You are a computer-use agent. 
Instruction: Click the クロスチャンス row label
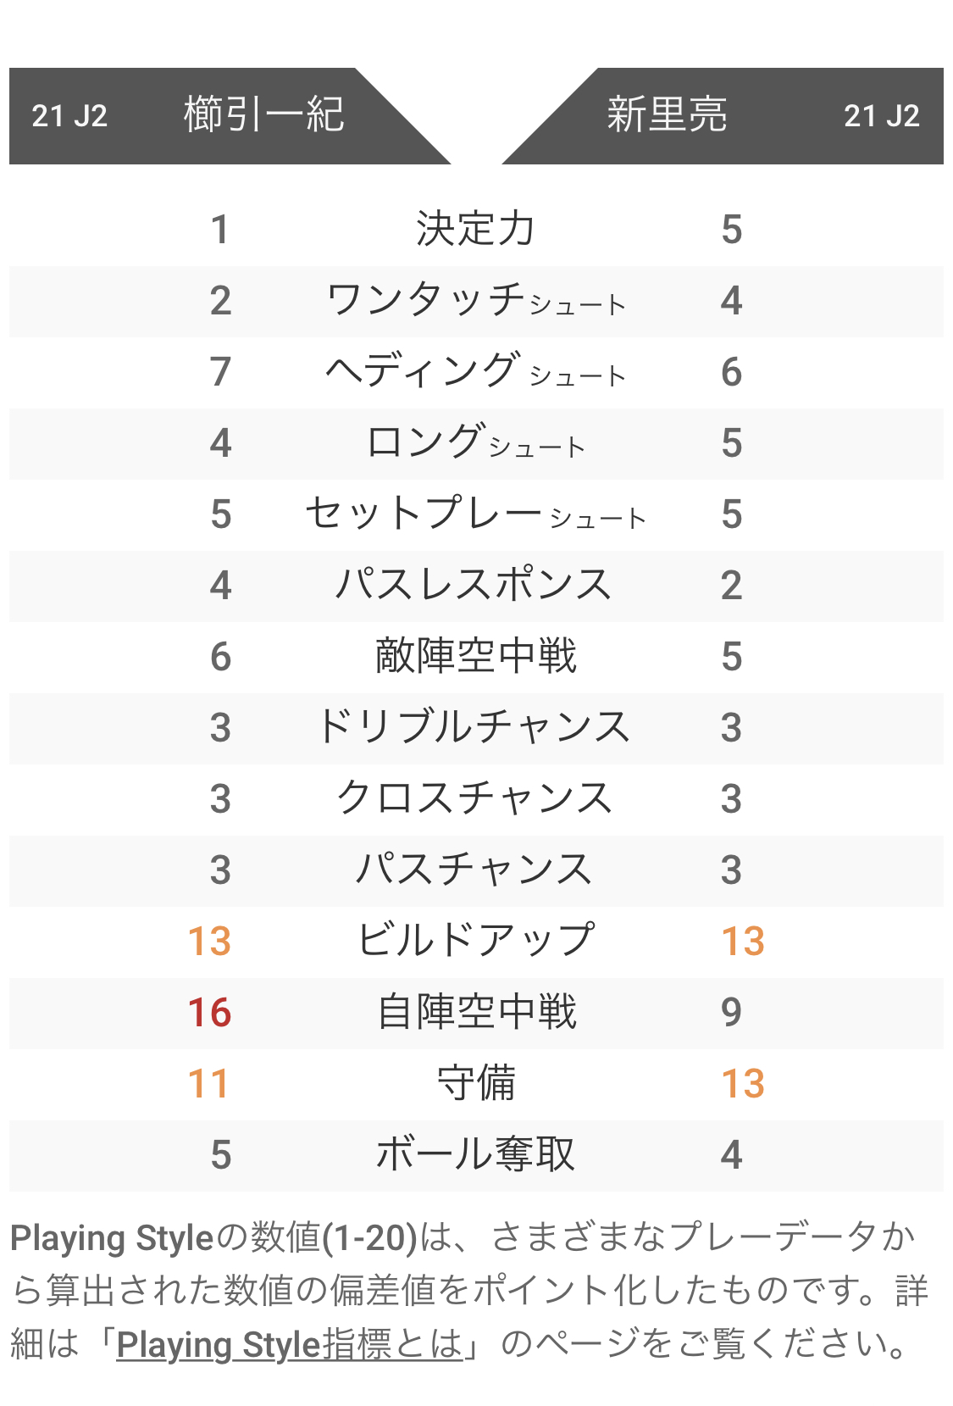point(475,799)
